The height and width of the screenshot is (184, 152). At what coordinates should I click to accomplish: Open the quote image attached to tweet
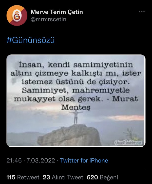76,101
